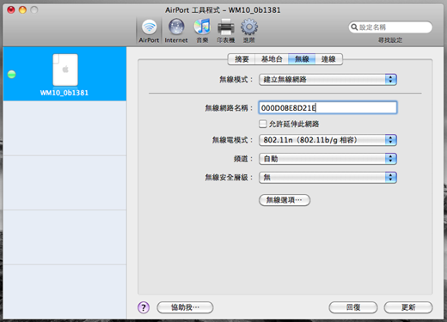The height and width of the screenshot is (322, 447).
Task: Click the WM10_0b1381 label in sidebar
Action: coord(64,93)
